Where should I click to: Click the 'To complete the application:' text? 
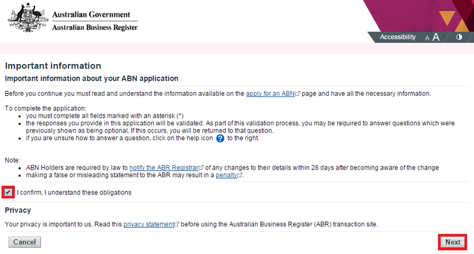pos(45,108)
